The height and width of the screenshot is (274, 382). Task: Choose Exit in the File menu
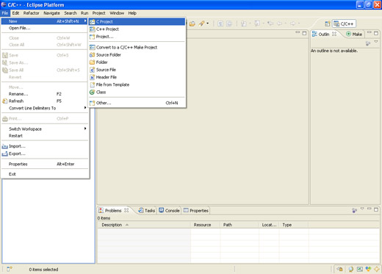coord(45,174)
